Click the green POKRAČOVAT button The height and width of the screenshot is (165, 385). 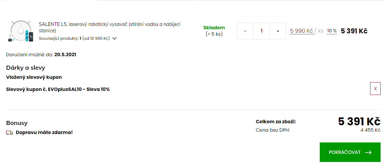click(x=350, y=152)
